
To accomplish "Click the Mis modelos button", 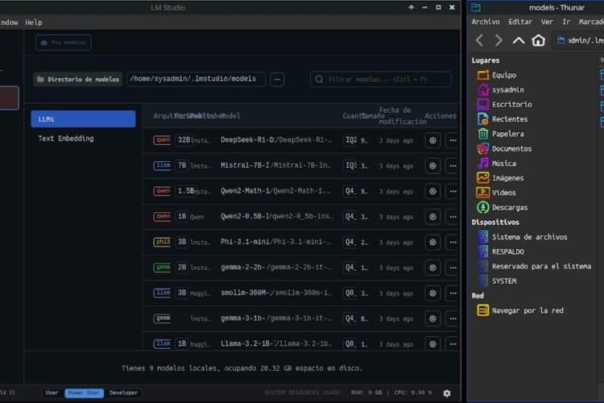I will click(64, 43).
